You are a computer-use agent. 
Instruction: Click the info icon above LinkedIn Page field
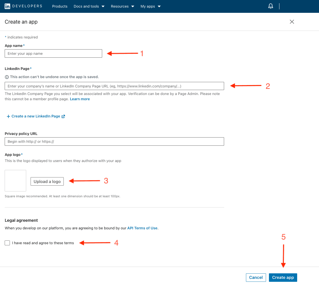[6, 77]
